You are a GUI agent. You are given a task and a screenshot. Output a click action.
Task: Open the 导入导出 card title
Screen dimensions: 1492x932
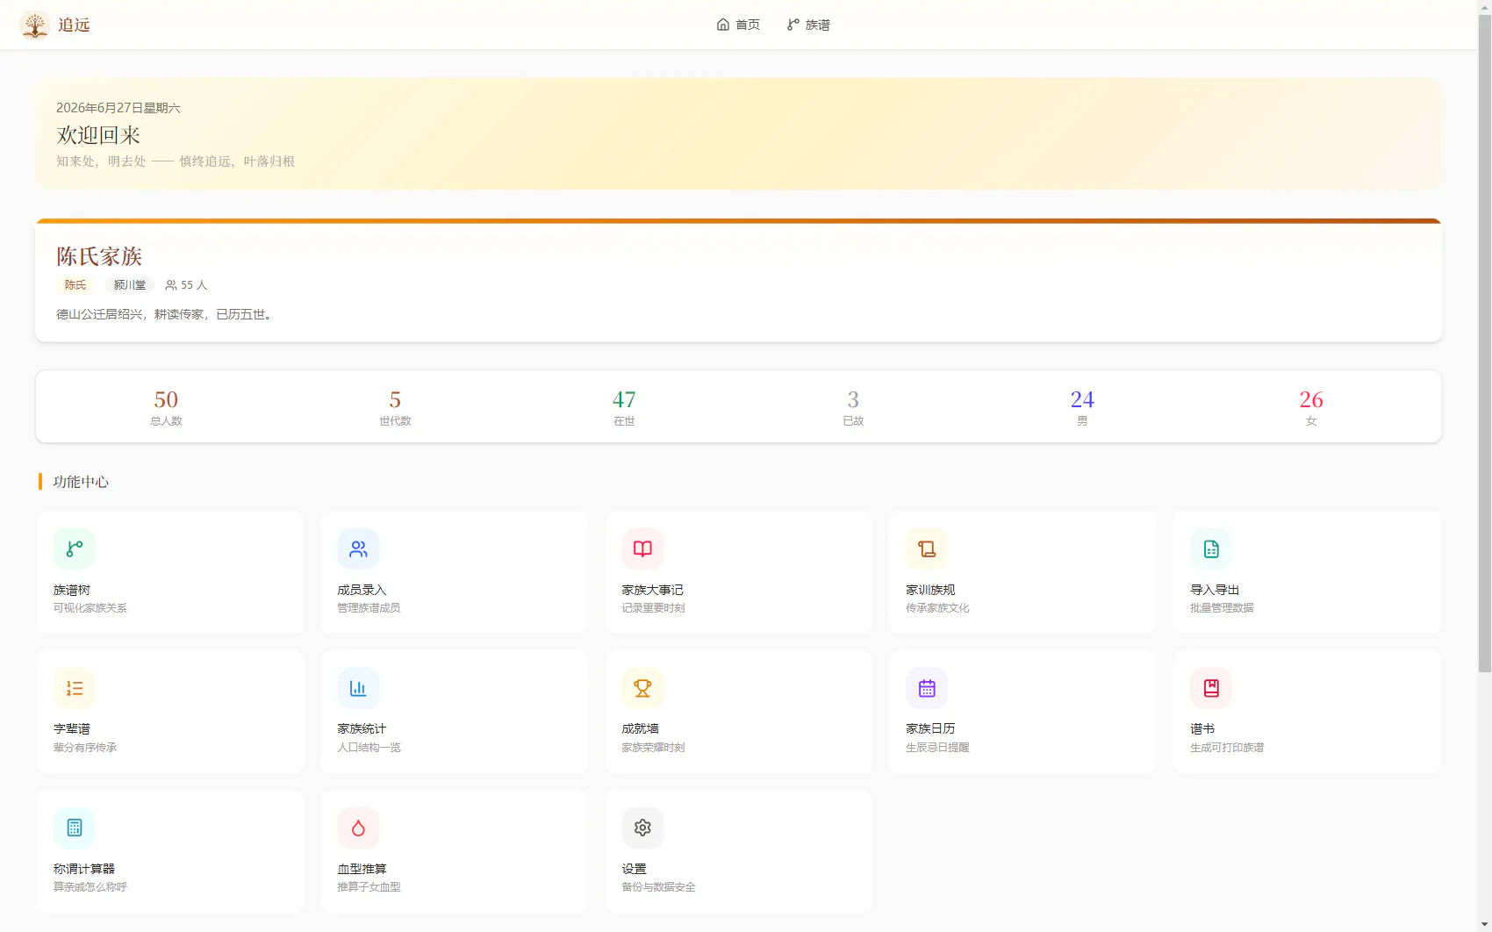click(x=1215, y=590)
